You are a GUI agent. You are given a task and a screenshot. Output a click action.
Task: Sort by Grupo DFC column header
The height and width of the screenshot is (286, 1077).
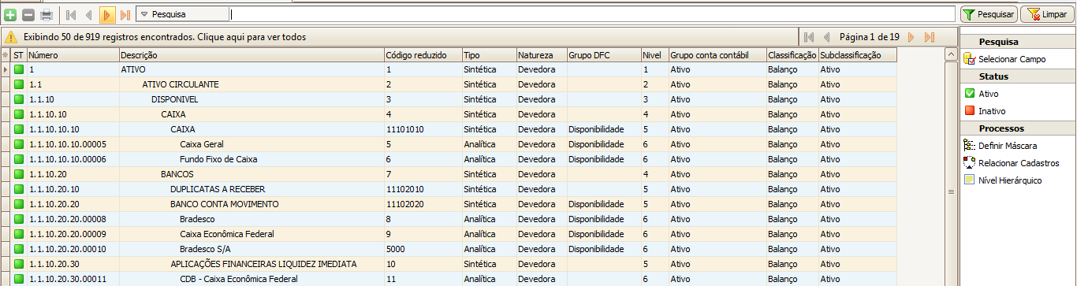click(603, 55)
